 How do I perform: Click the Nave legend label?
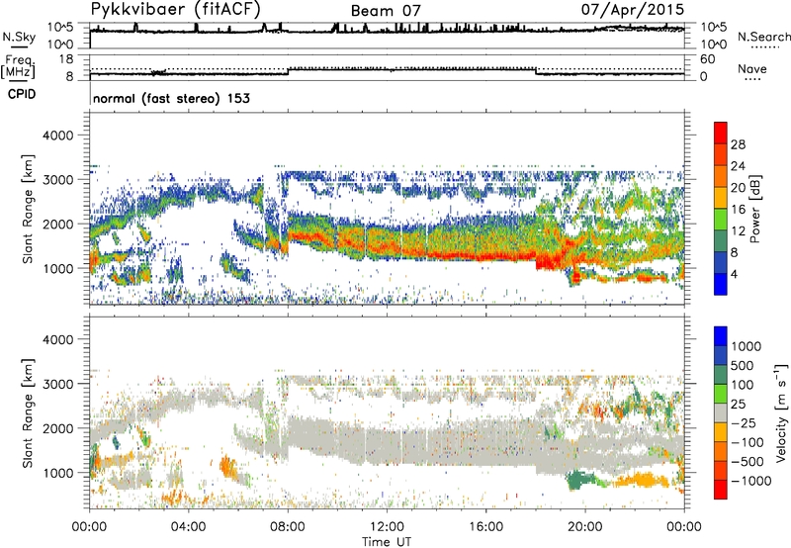(752, 68)
